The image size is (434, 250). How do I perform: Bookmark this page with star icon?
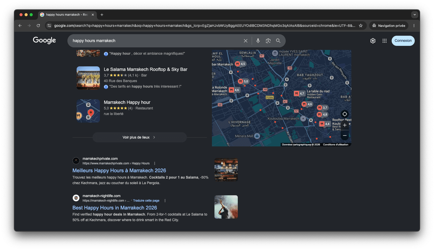361,26
